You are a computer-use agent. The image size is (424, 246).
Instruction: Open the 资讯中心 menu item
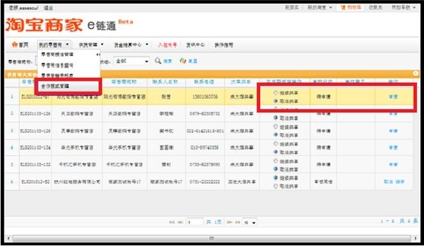point(195,45)
